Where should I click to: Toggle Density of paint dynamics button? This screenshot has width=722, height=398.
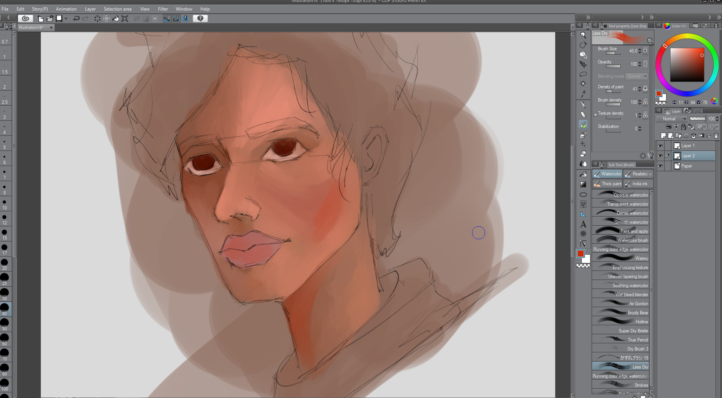pyautogui.click(x=645, y=89)
